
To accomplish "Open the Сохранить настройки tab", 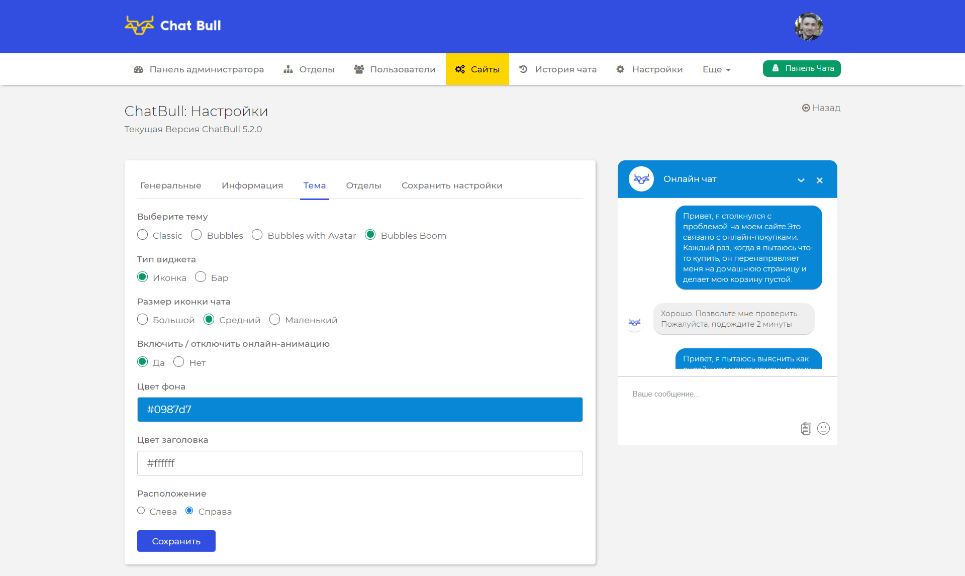I will pyautogui.click(x=452, y=185).
